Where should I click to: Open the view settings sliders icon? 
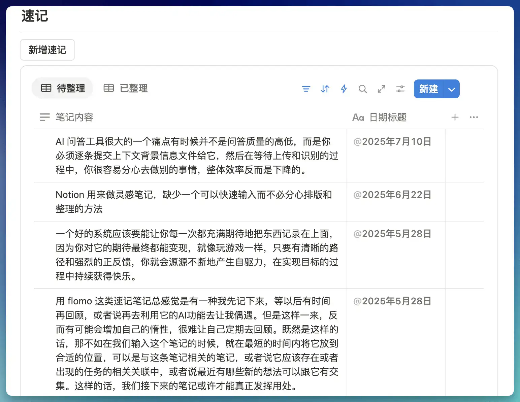point(400,89)
